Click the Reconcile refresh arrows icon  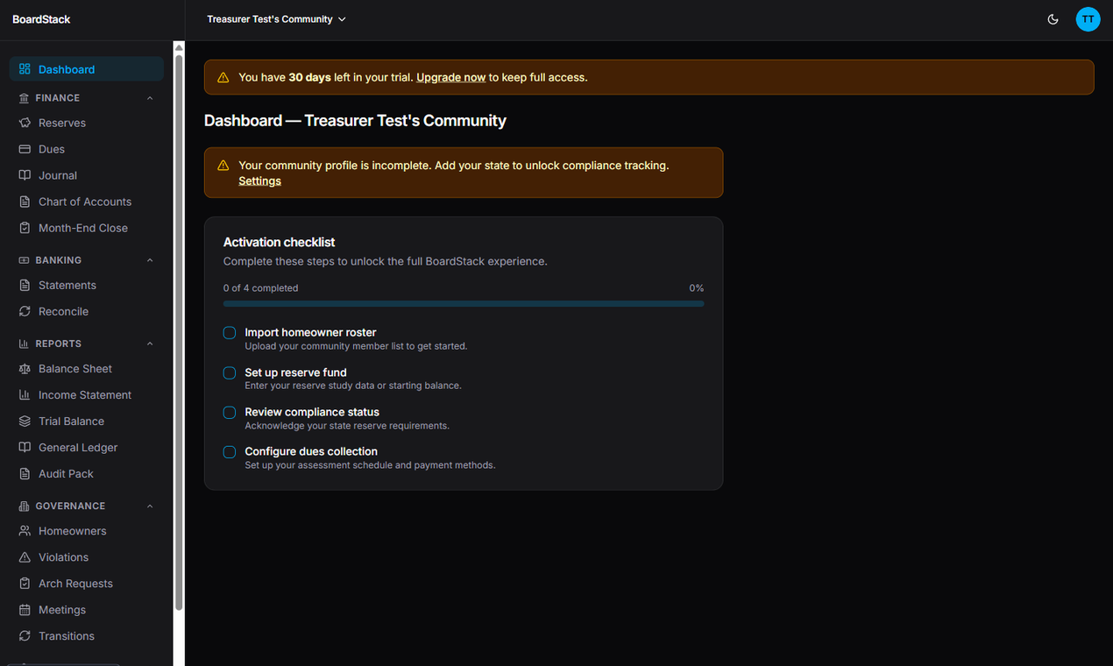pyautogui.click(x=25, y=311)
